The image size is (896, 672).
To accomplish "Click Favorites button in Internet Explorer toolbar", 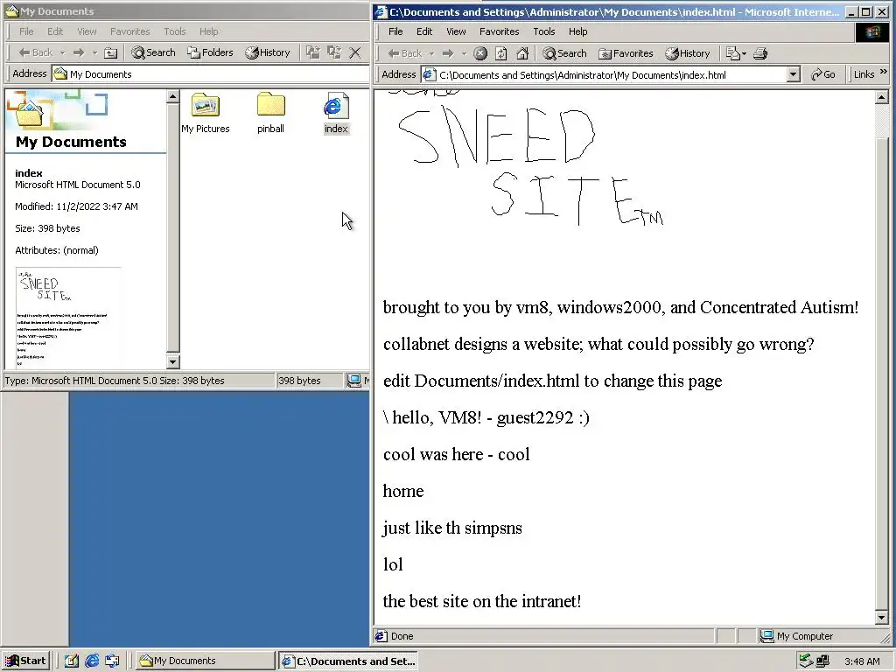I will tap(626, 53).
